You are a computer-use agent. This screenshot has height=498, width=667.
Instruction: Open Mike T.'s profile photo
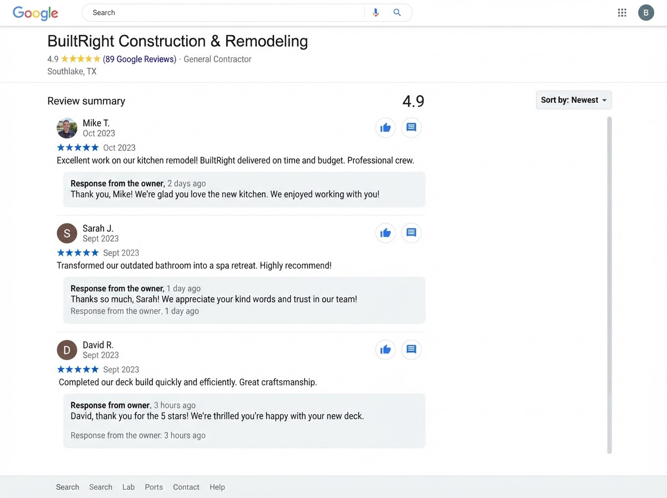[67, 128]
